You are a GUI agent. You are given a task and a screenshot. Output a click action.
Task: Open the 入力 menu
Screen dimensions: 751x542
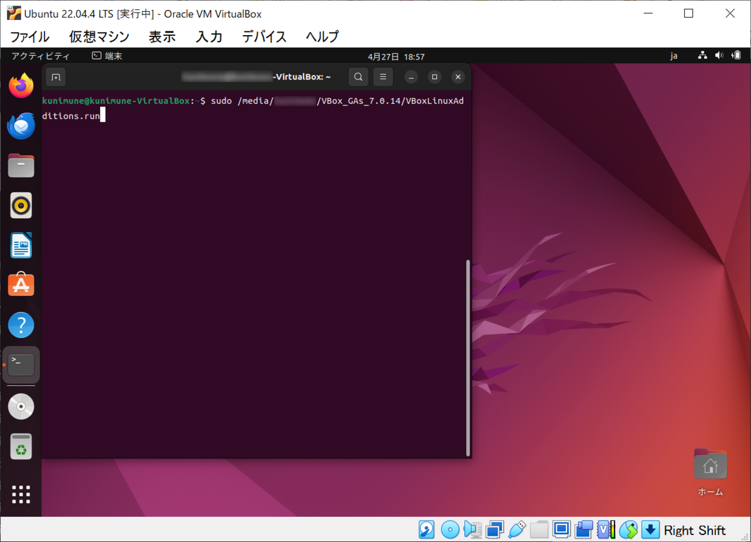pos(209,36)
